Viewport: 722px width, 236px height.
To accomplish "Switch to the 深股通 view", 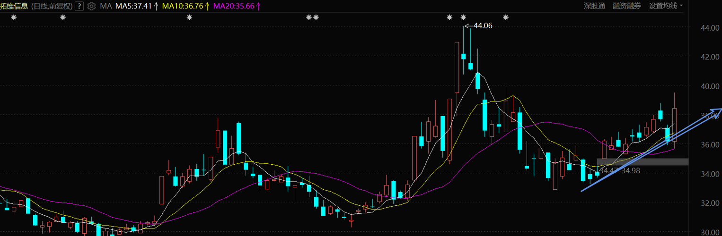I will [594, 6].
